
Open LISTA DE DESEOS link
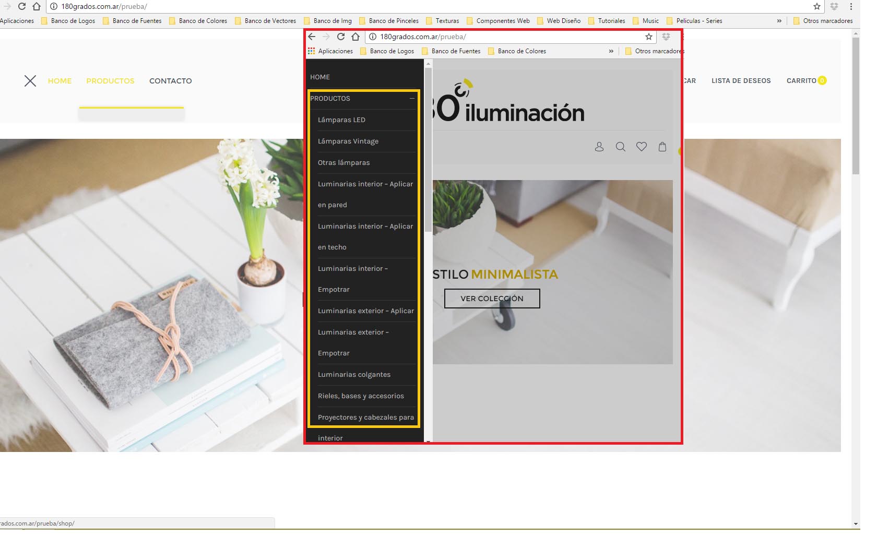click(x=741, y=81)
